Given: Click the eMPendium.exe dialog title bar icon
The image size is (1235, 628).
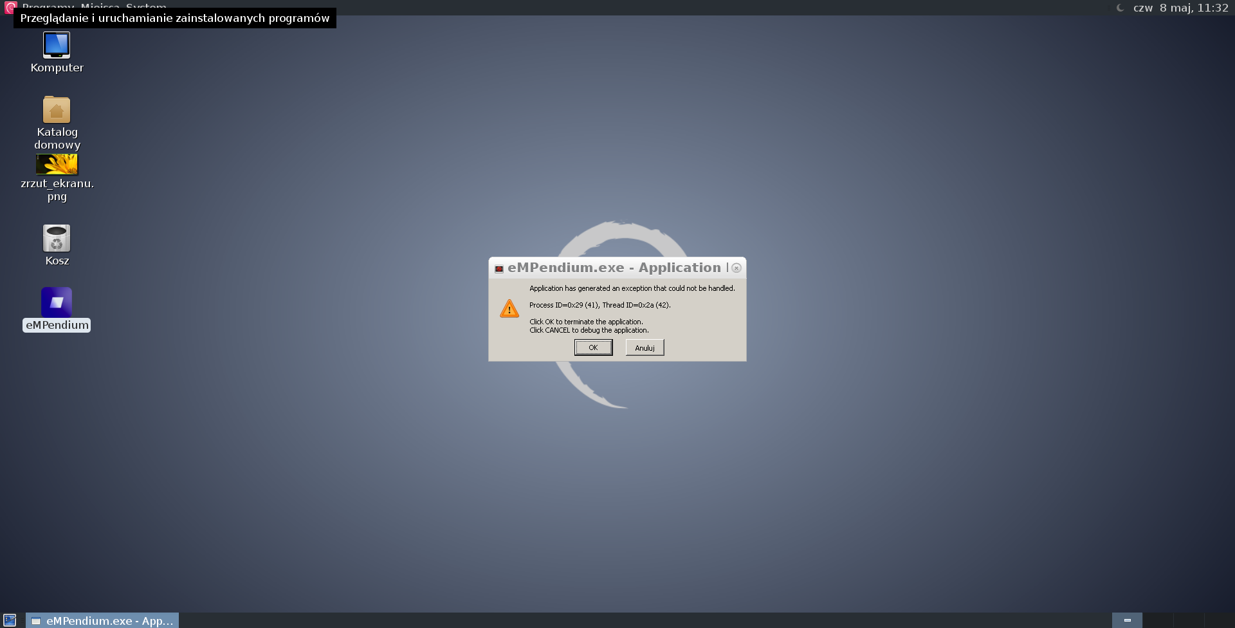Looking at the screenshot, I should coord(499,268).
